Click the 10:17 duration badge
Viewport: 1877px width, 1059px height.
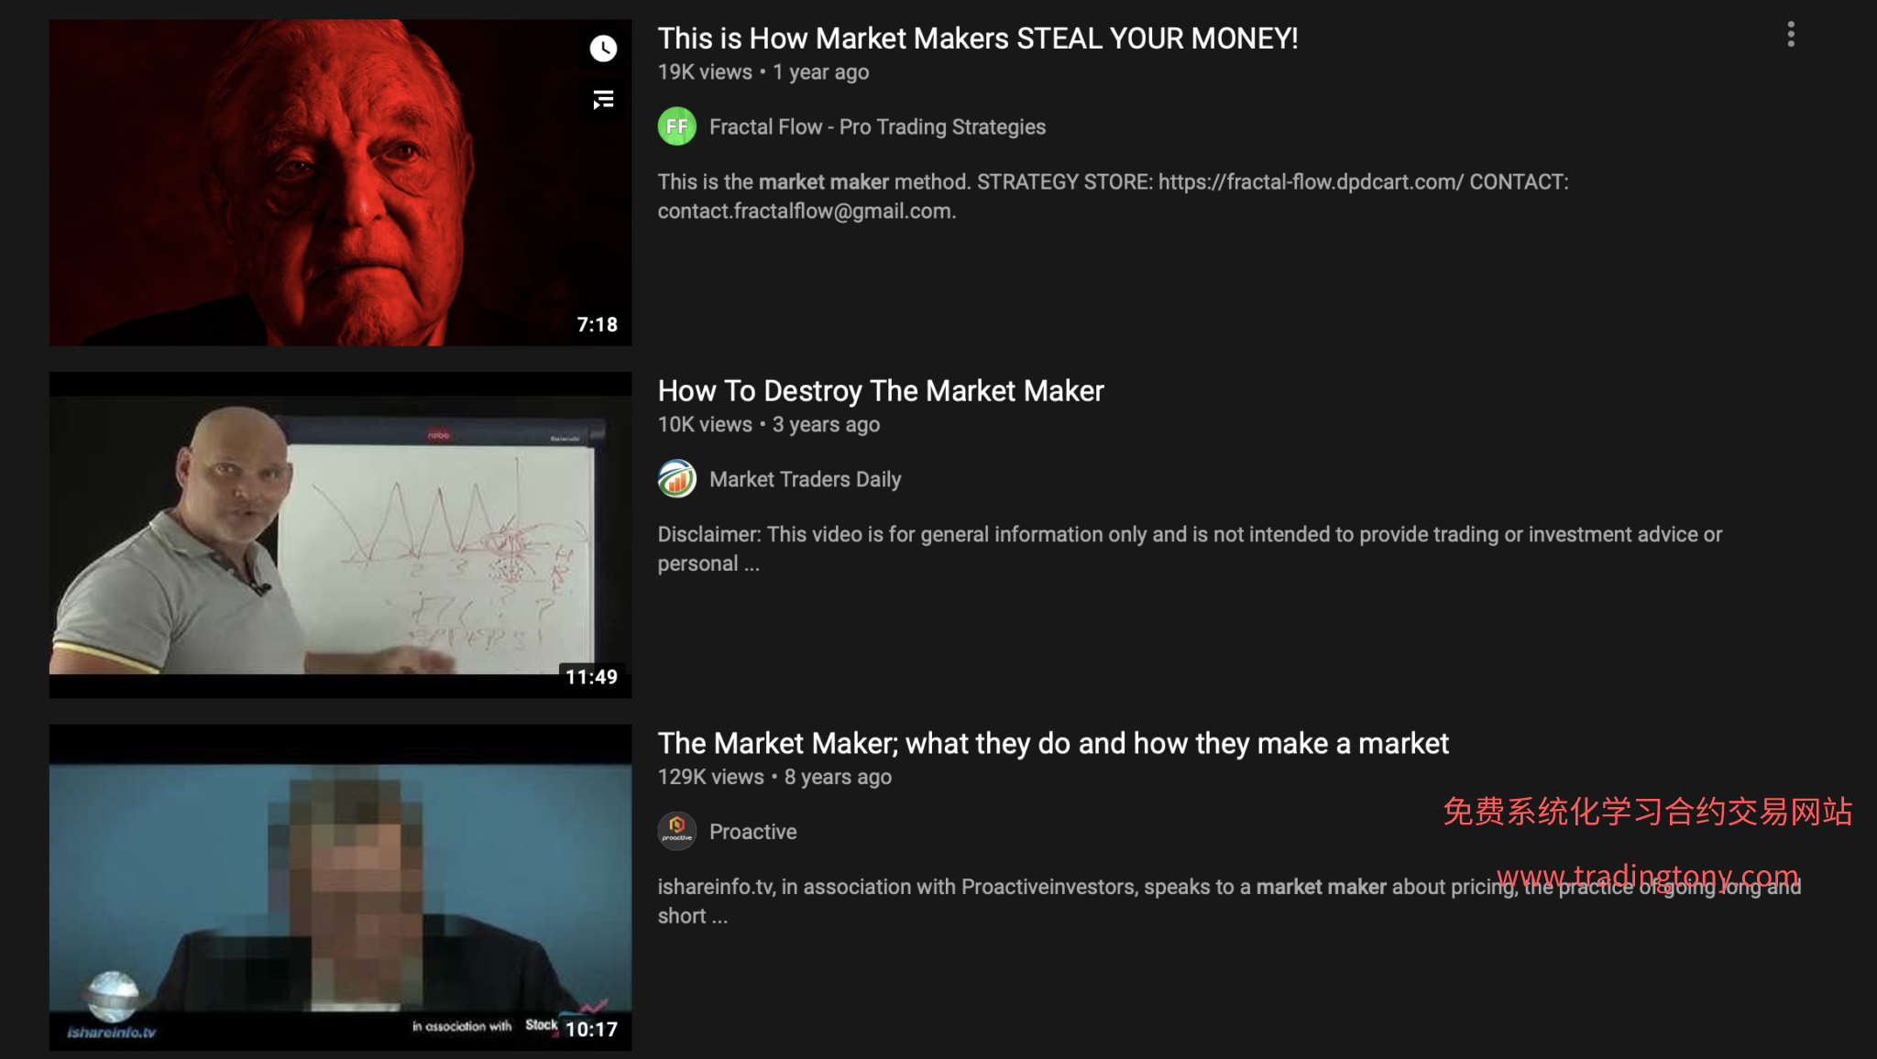tap(591, 1030)
